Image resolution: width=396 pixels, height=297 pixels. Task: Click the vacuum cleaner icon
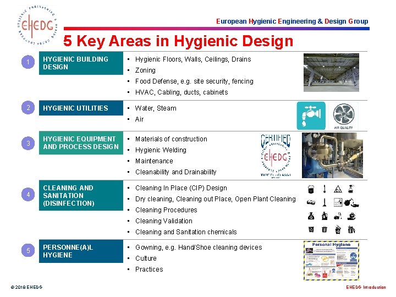point(338,216)
